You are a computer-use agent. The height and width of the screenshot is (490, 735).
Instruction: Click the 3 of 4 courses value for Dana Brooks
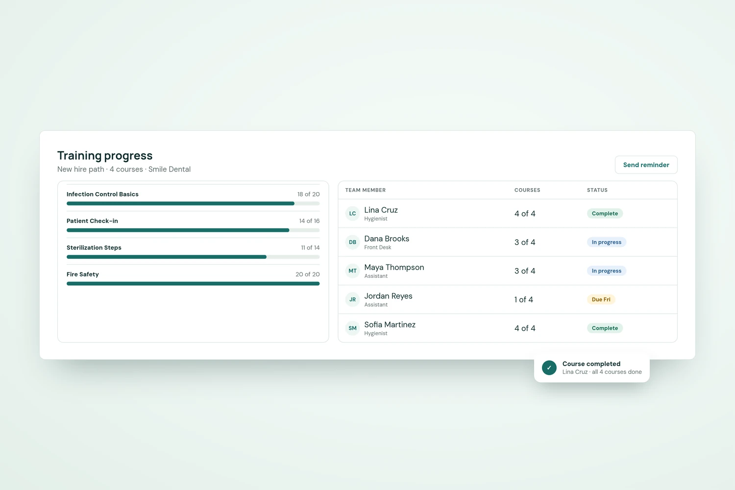coord(525,242)
